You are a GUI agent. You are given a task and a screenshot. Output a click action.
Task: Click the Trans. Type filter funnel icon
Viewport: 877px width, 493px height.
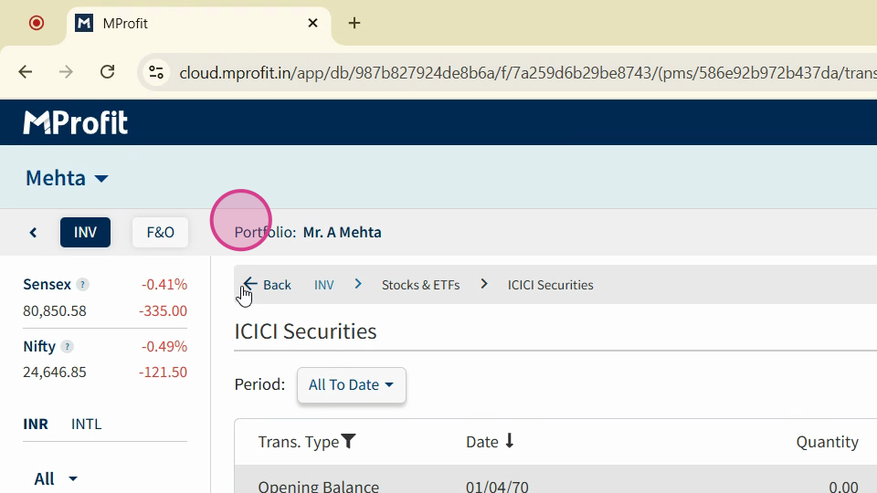click(348, 442)
